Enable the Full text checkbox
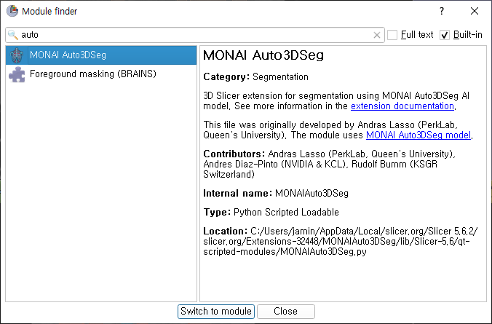The image size is (492, 324). tap(392, 35)
